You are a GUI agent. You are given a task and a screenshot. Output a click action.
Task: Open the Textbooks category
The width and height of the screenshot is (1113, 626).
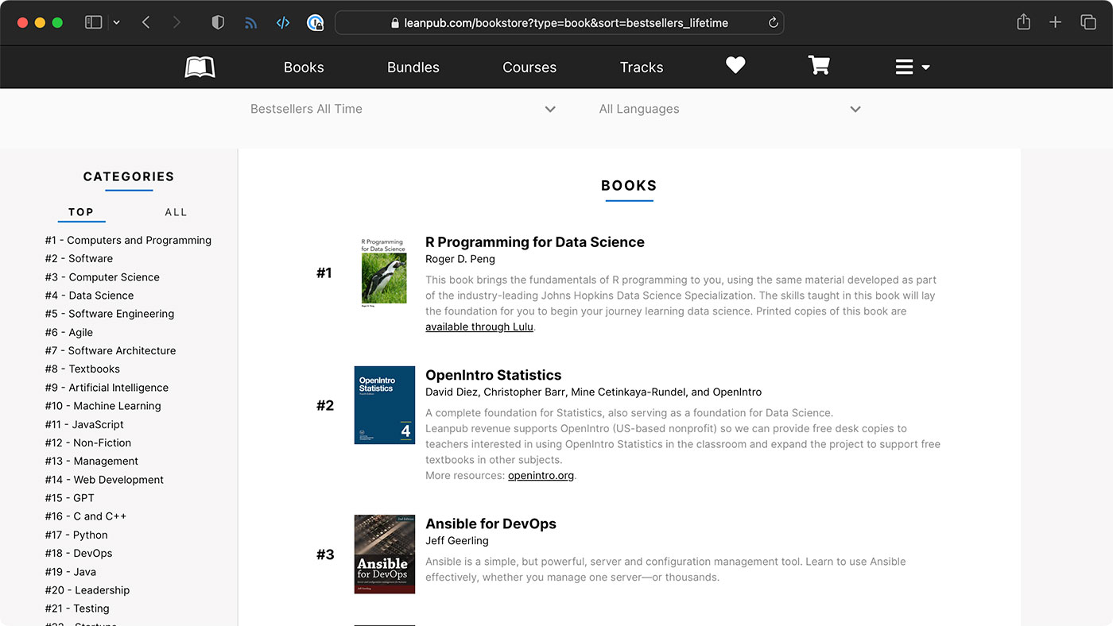pos(82,369)
